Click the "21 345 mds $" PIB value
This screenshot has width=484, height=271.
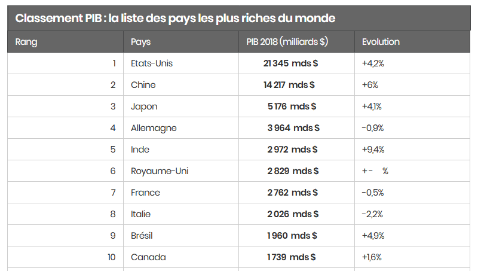tap(290, 63)
